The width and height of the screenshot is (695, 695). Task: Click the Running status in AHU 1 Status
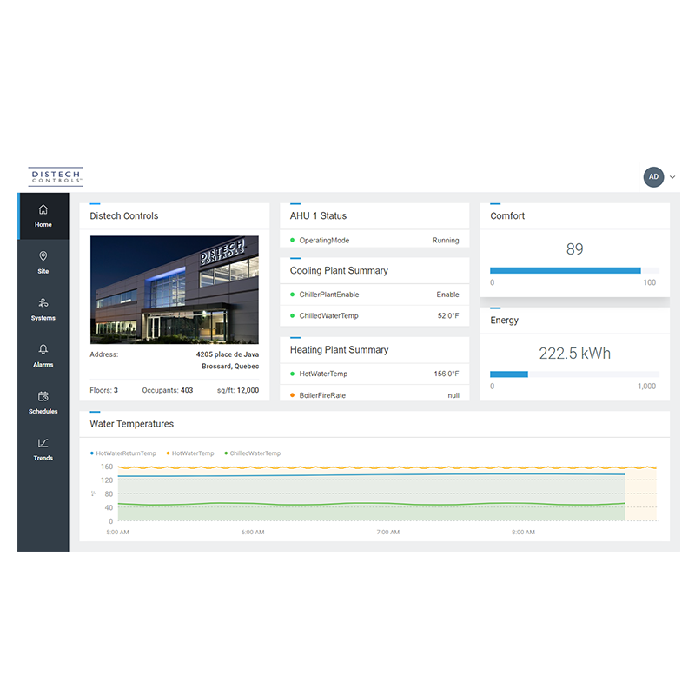click(447, 240)
